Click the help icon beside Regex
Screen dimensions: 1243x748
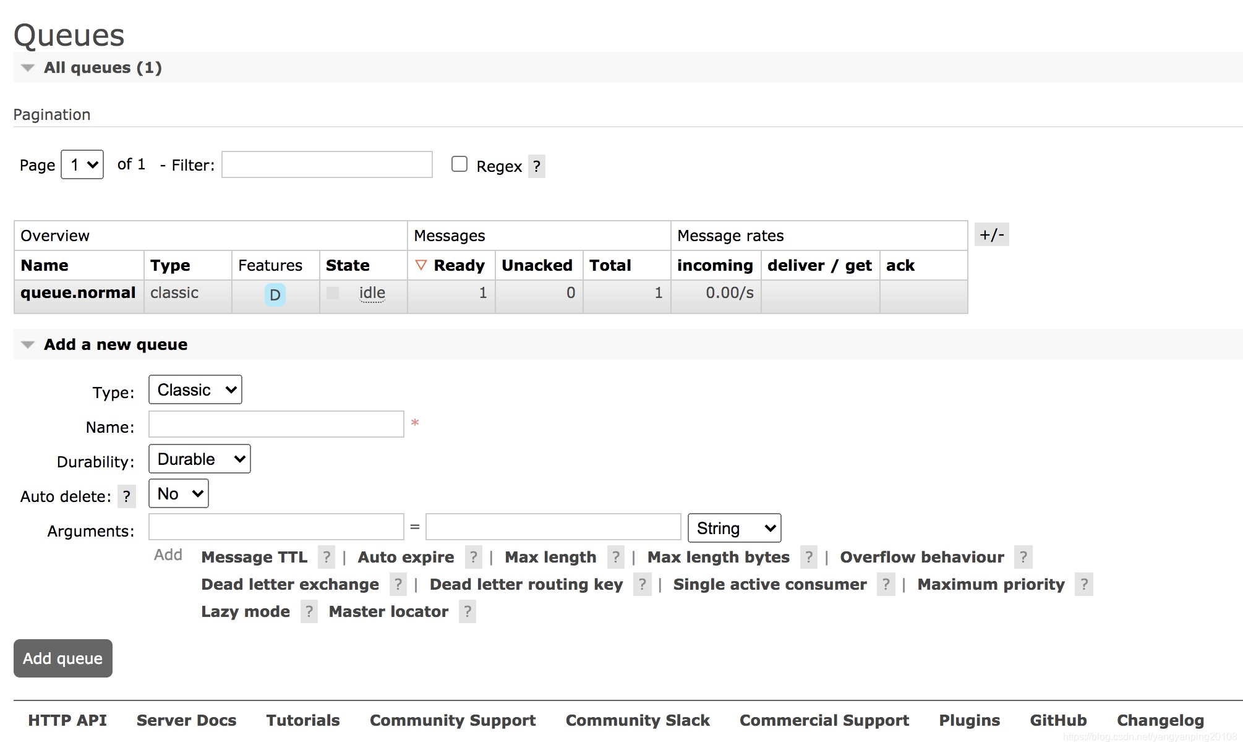pos(536,166)
